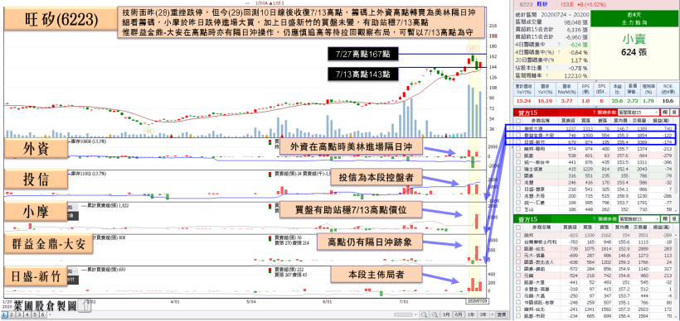This screenshot has height=321, width=680.
Task: Click 旺矽 stock name in header
Action: pyautogui.click(x=542, y=4)
